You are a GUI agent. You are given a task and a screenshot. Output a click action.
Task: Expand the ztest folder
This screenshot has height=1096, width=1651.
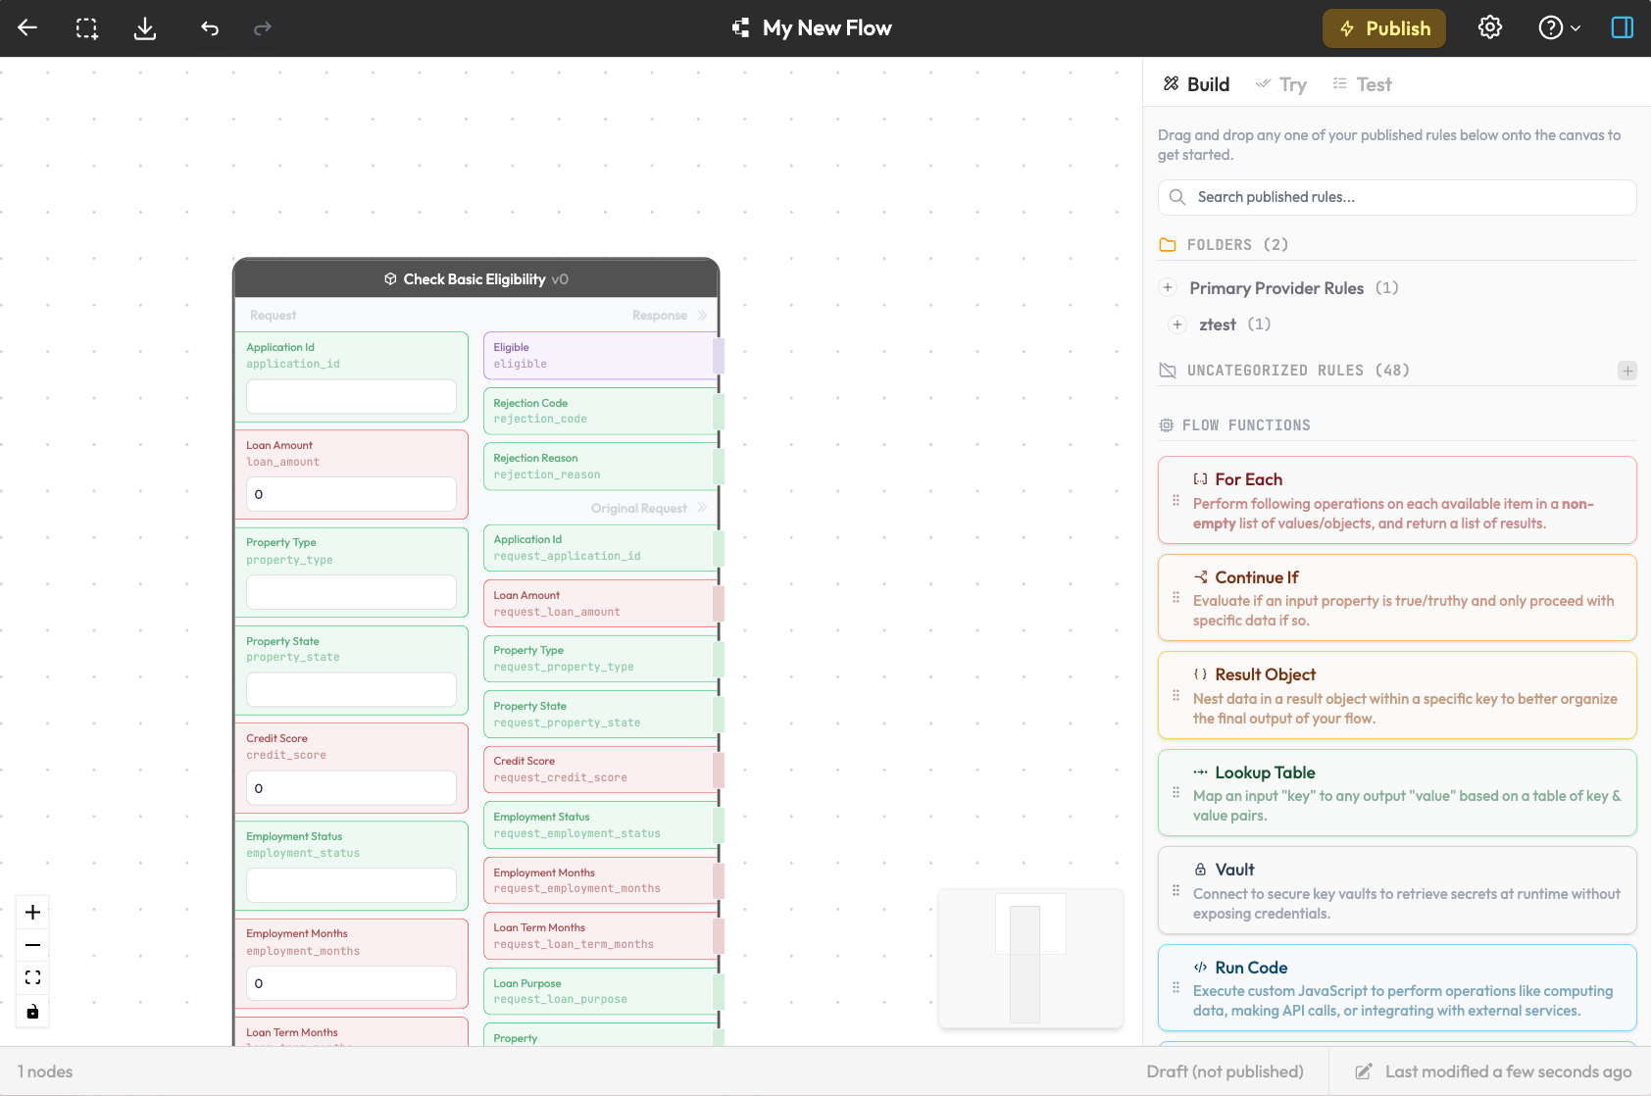pyautogui.click(x=1177, y=324)
